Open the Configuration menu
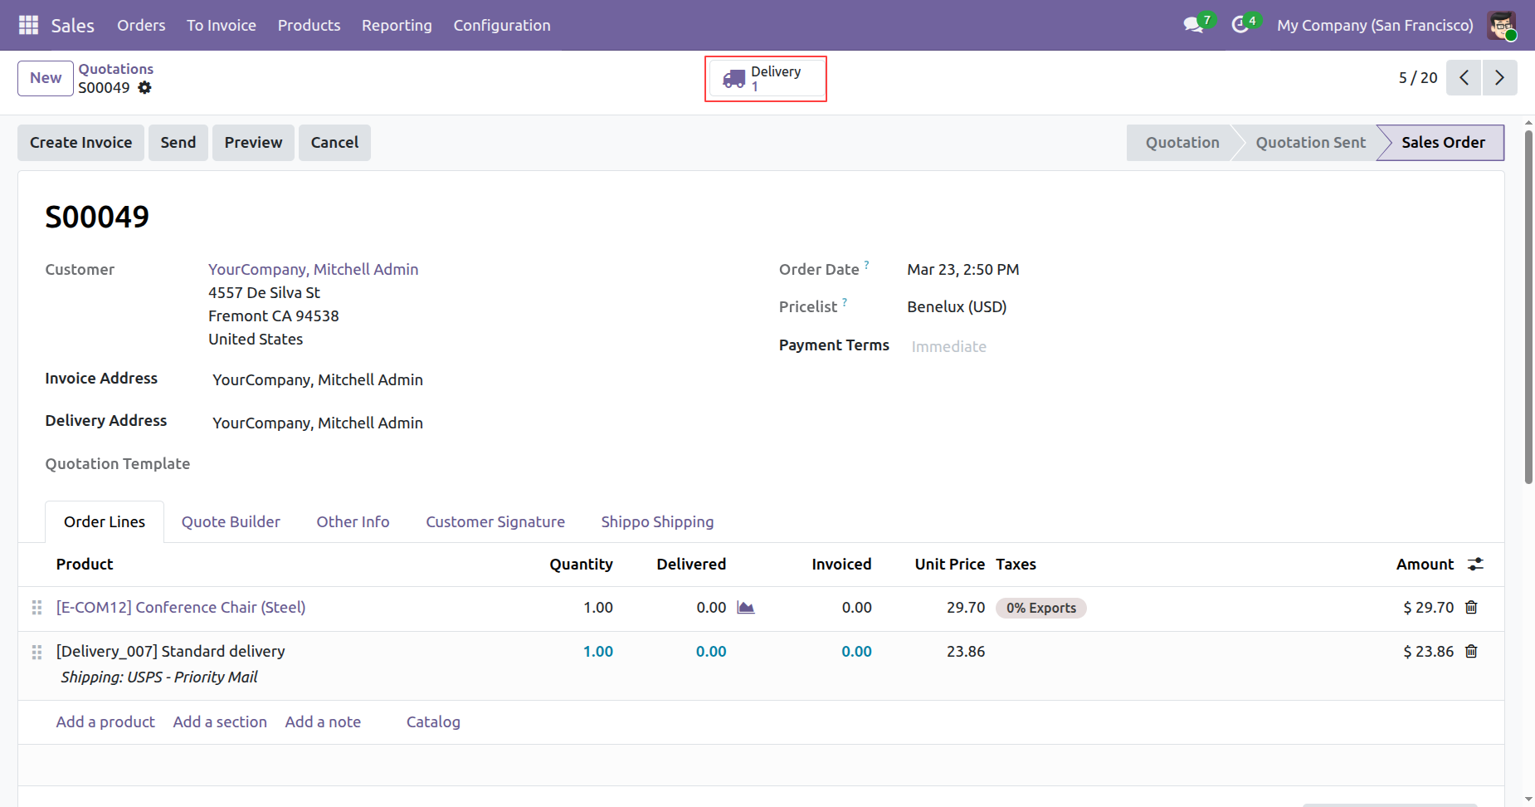Screen dimensions: 1535x807 coord(501,25)
